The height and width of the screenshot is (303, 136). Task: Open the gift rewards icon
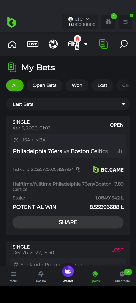tap(108, 22)
